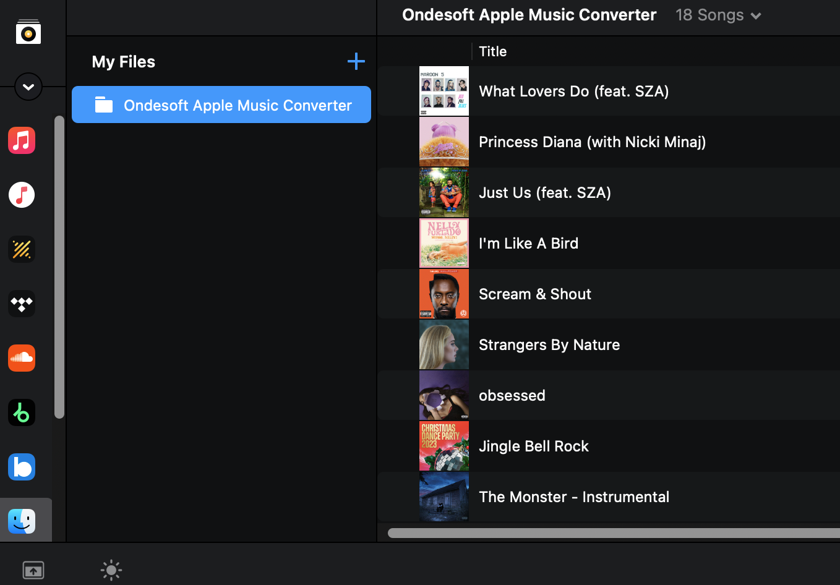Click I'm Like A Bird album artwork
Image resolution: width=840 pixels, height=585 pixels.
click(x=444, y=243)
